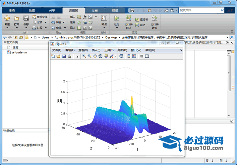237x165 pixels.
Task: Click the Save (保存) floppy disk icon
Action: (x=26, y=18)
